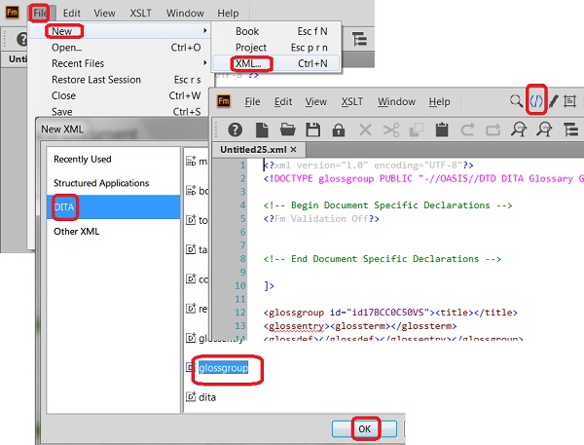The image size is (584, 445).
Task: Click the Redo toolbar icon
Action: pyautogui.click(x=493, y=130)
